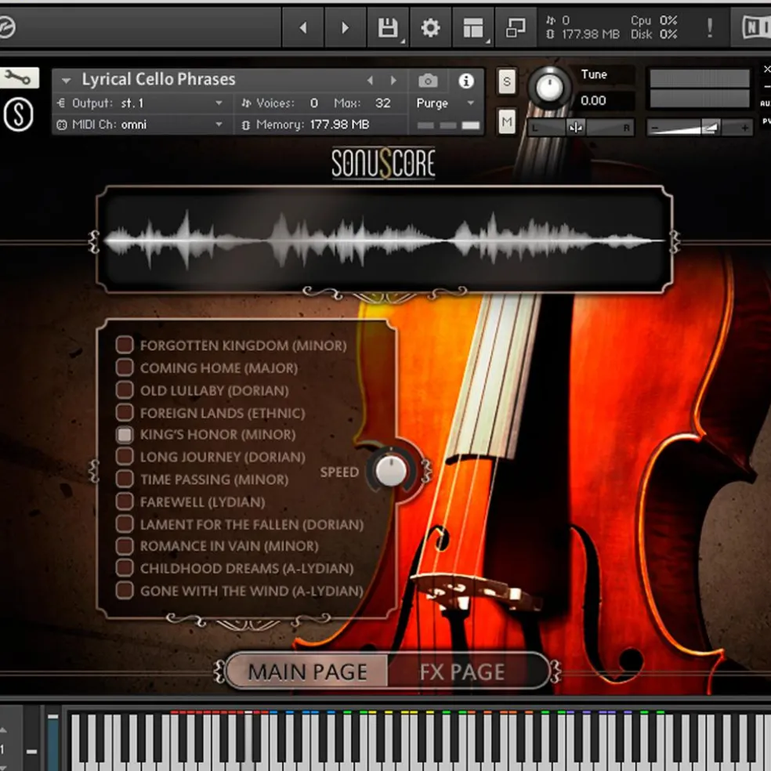Enable Lament for the Fallen (Dorian) checkbox
This screenshot has height=771, width=771.
[x=125, y=523]
